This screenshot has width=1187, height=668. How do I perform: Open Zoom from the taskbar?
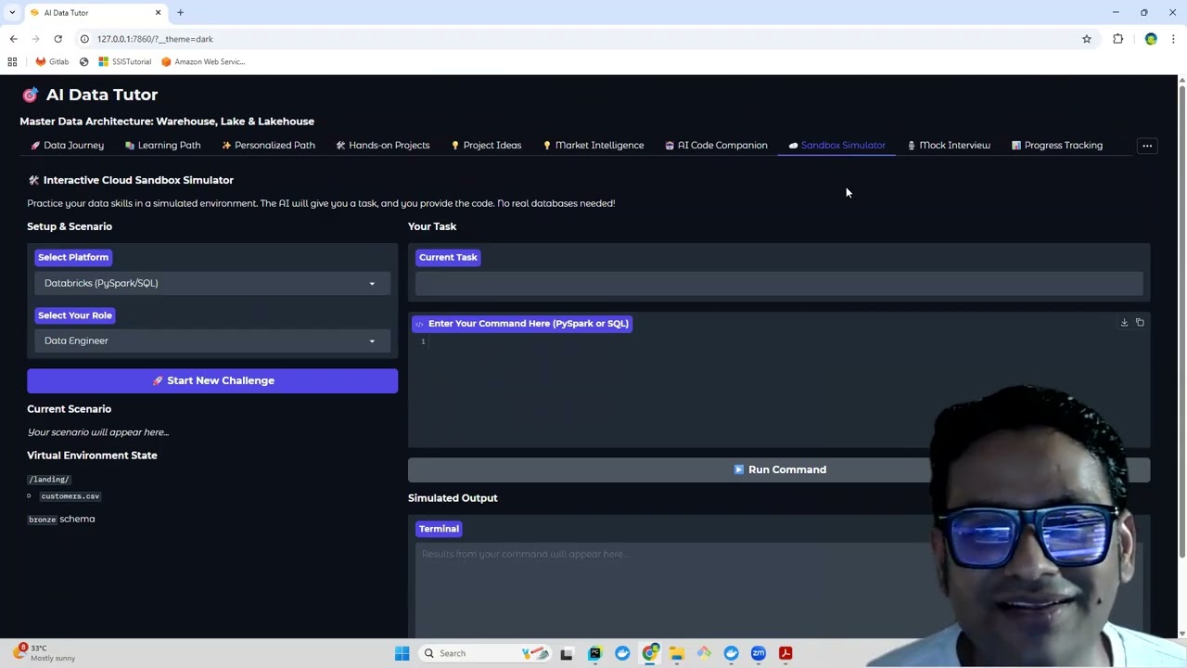pos(759,653)
